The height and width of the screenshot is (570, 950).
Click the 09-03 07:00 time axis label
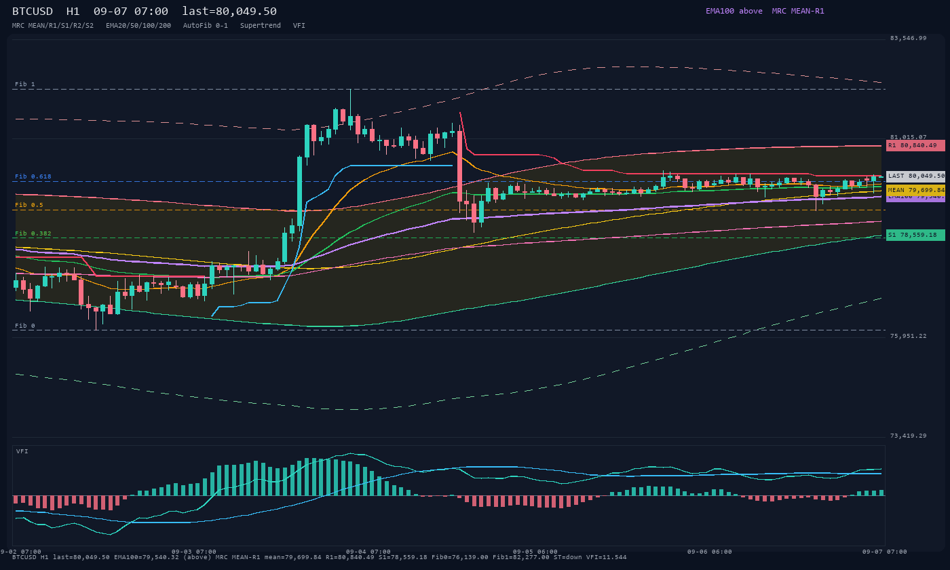point(194,552)
